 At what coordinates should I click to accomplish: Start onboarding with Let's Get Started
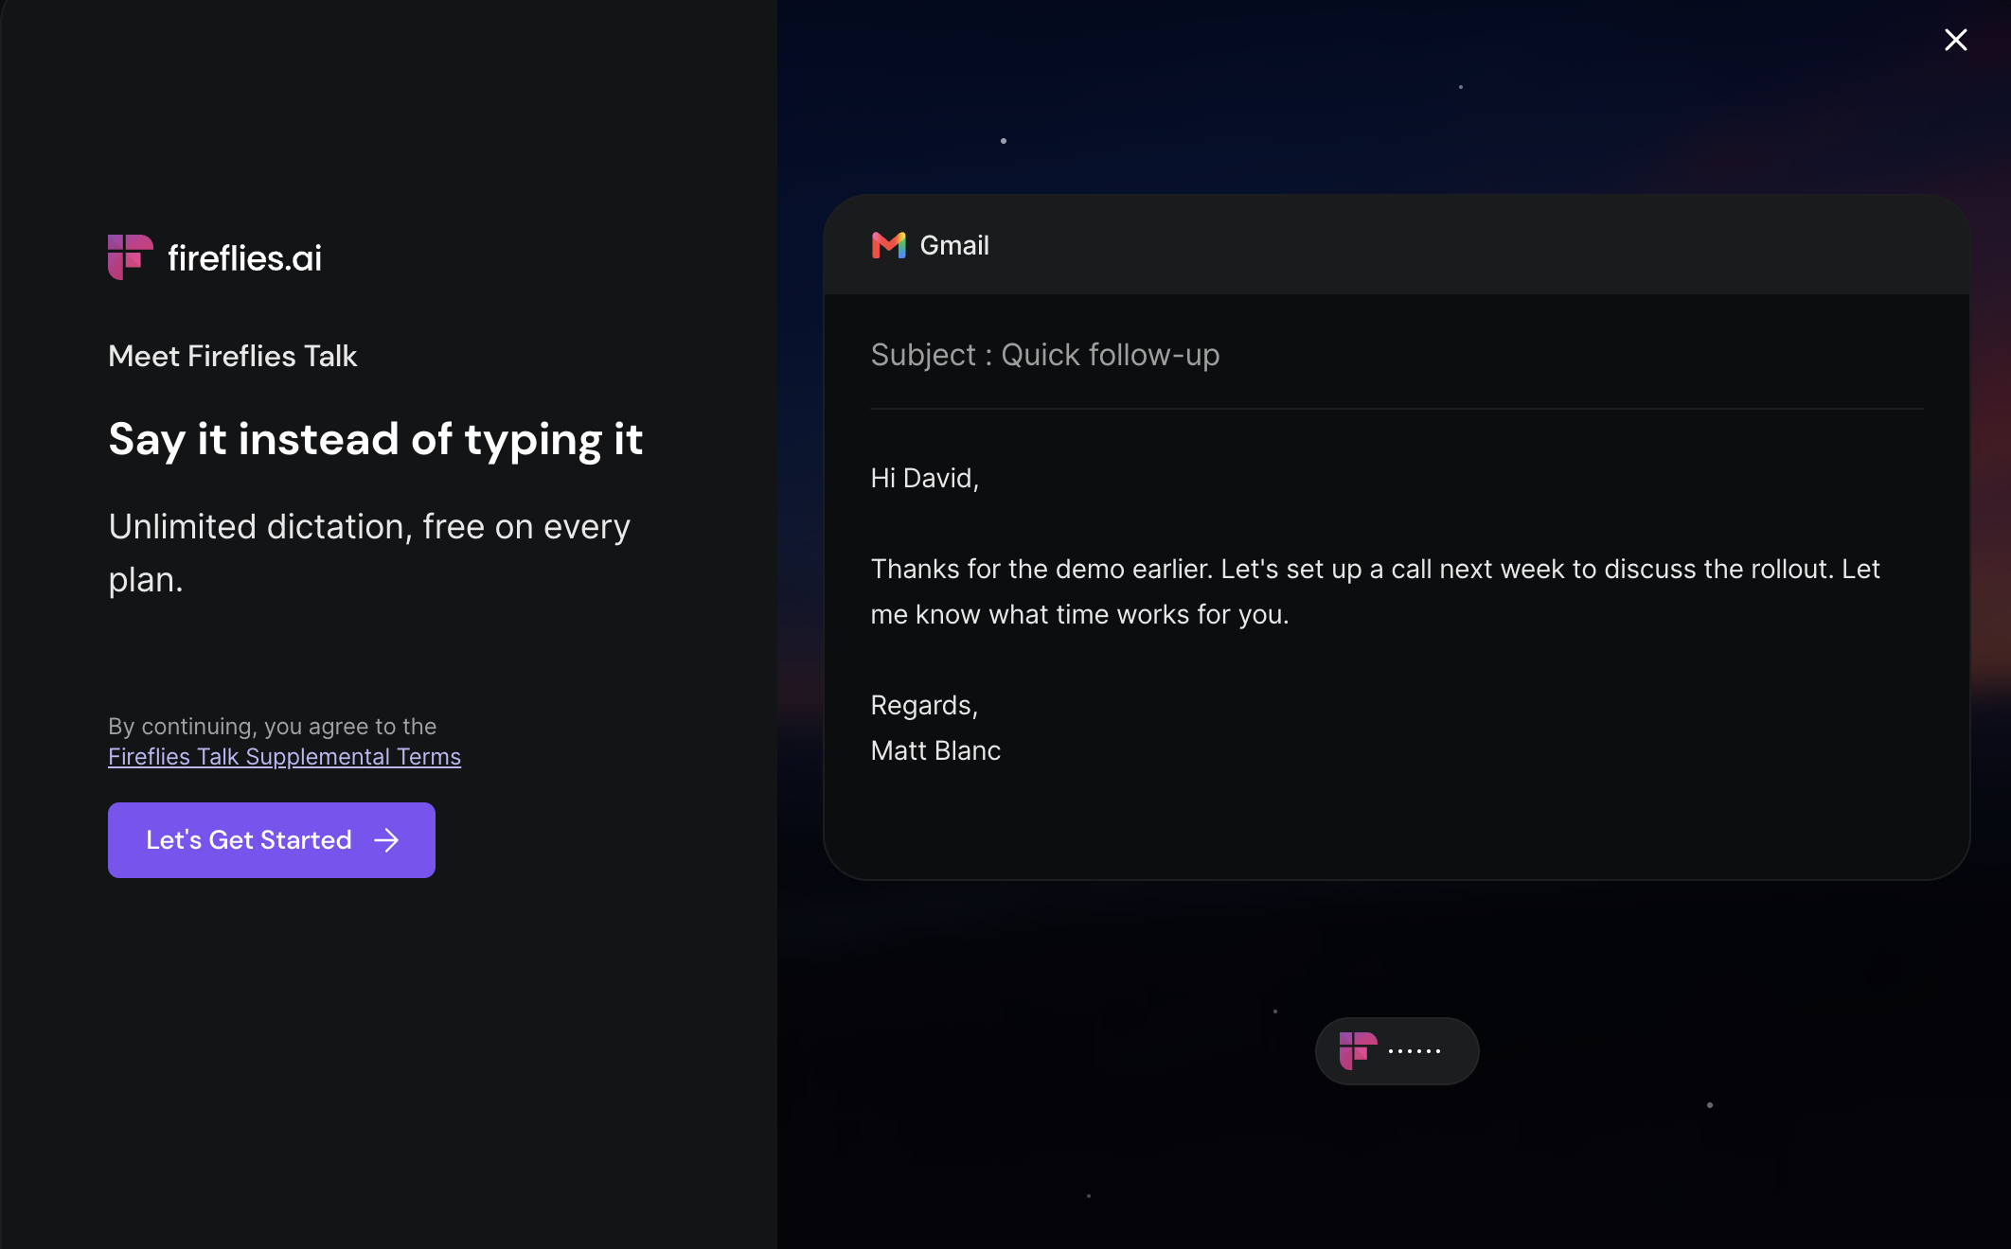pyautogui.click(x=272, y=840)
